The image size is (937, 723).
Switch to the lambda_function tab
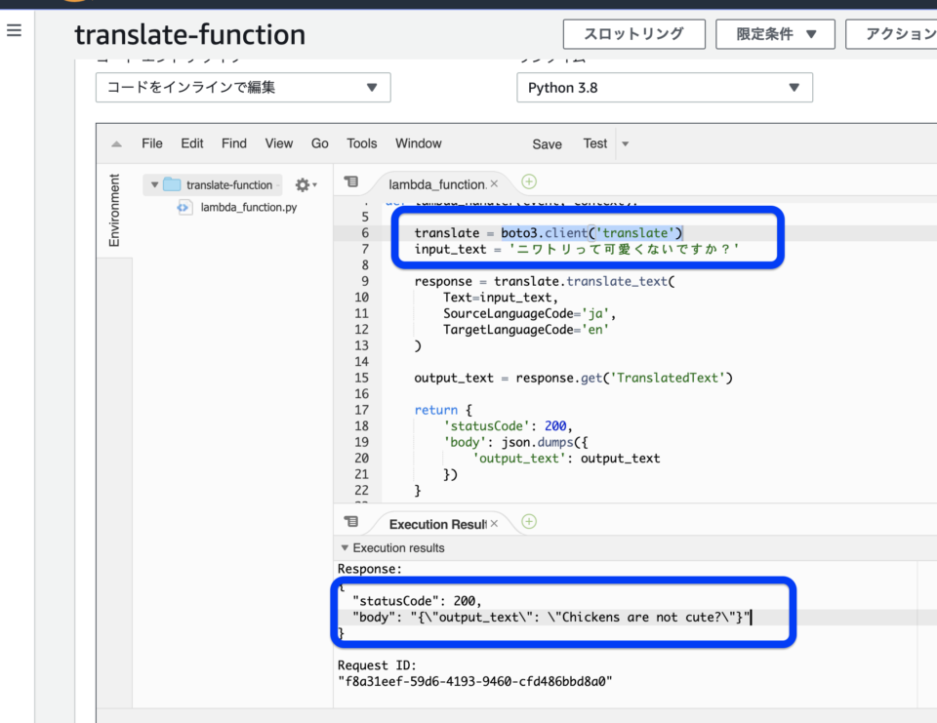click(x=436, y=184)
